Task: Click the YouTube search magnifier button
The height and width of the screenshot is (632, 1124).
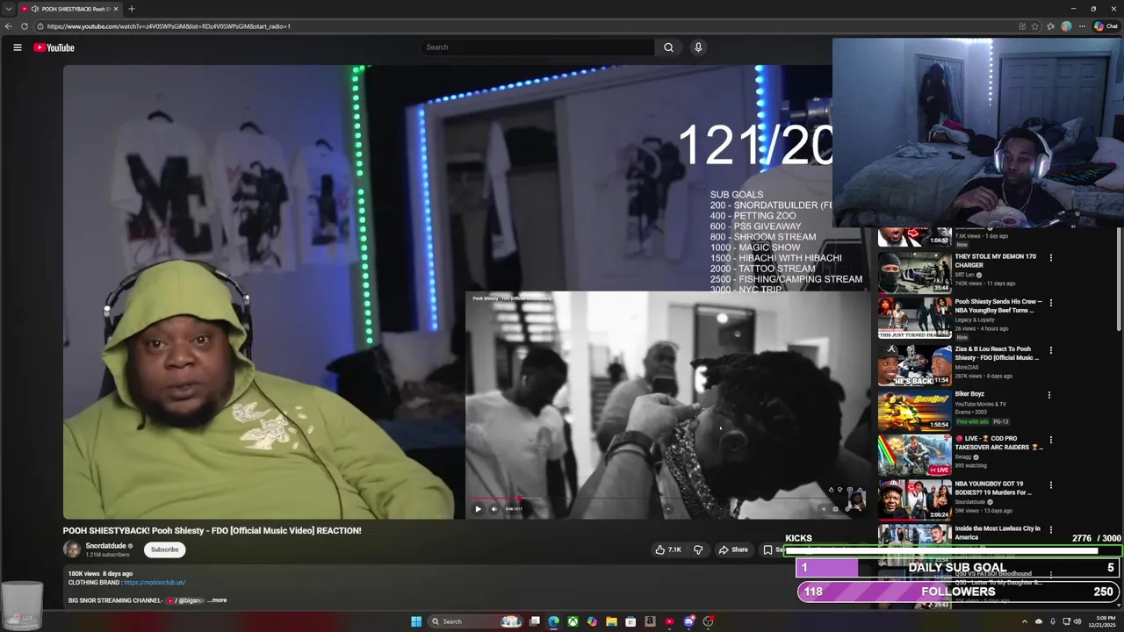Action: point(668,47)
